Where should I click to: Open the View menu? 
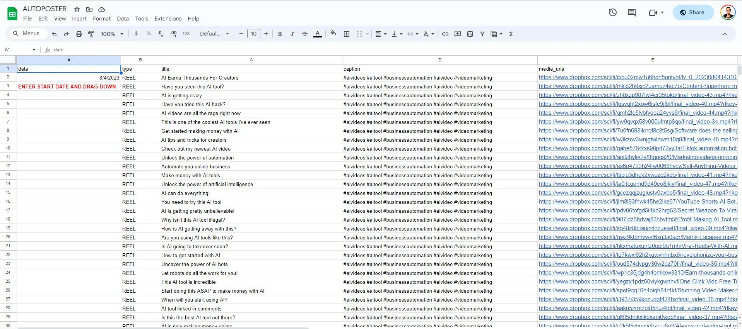coord(60,19)
